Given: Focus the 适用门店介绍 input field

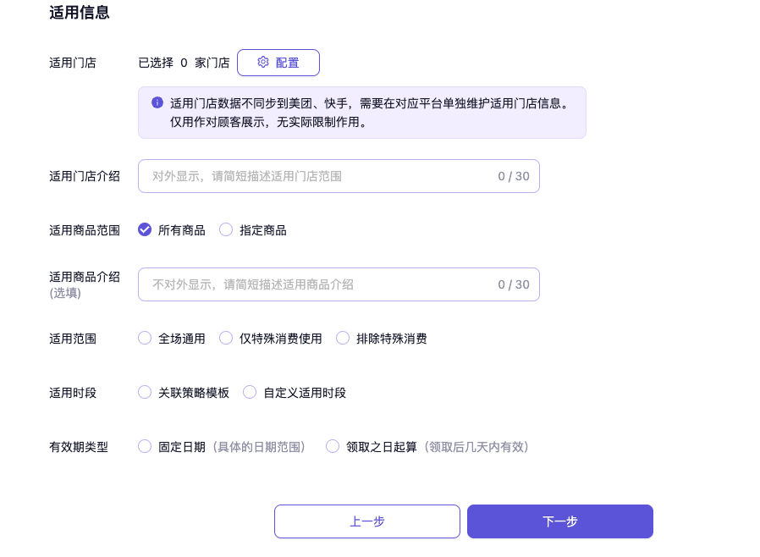Looking at the screenshot, I should point(322,176).
